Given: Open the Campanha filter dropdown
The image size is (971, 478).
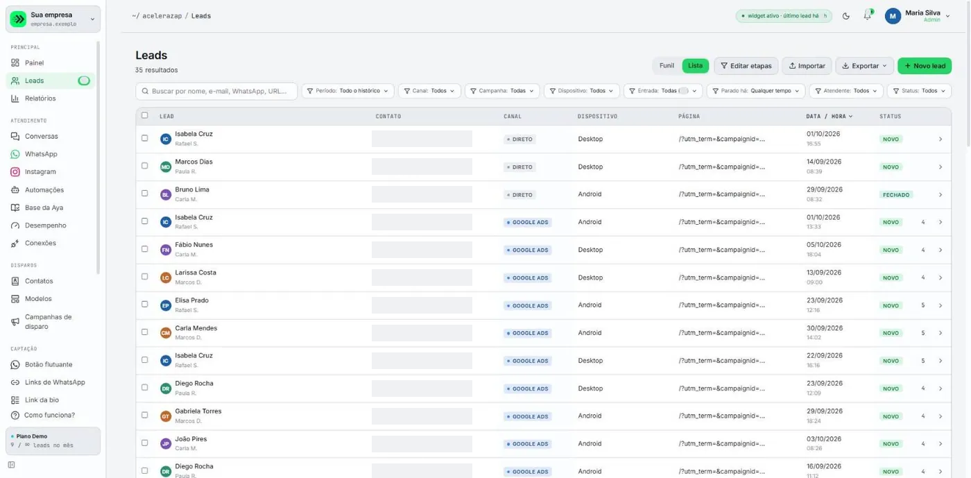Looking at the screenshot, I should pos(501,91).
